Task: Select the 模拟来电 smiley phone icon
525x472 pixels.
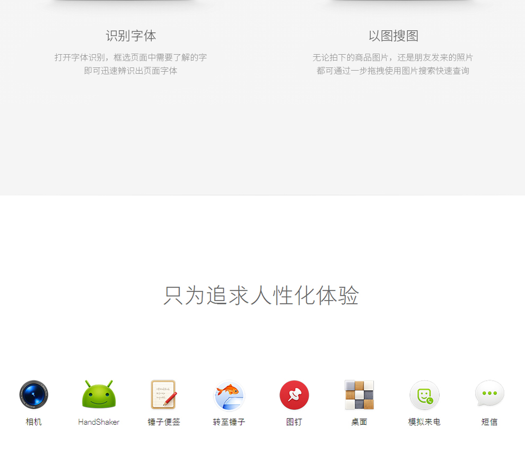Action: point(425,395)
